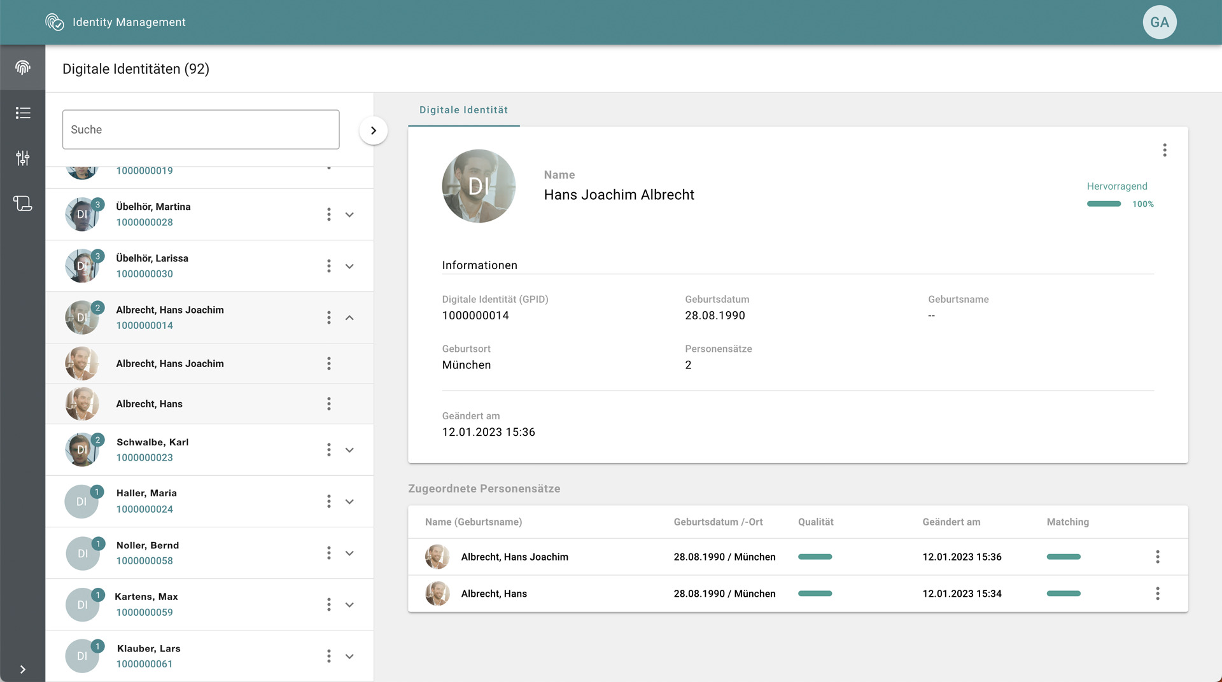1222x682 pixels.
Task: Open options for sub-record Albrecht, Hans in list
Action: pyautogui.click(x=329, y=403)
